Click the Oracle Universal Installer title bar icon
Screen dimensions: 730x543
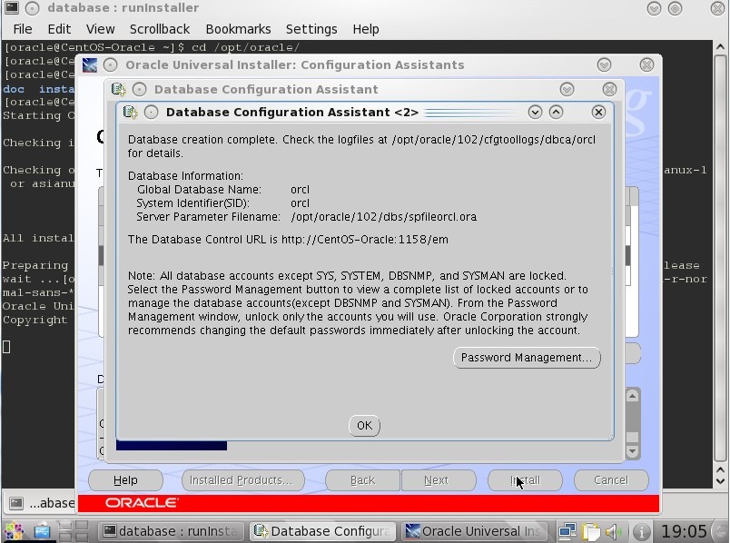[x=90, y=65]
